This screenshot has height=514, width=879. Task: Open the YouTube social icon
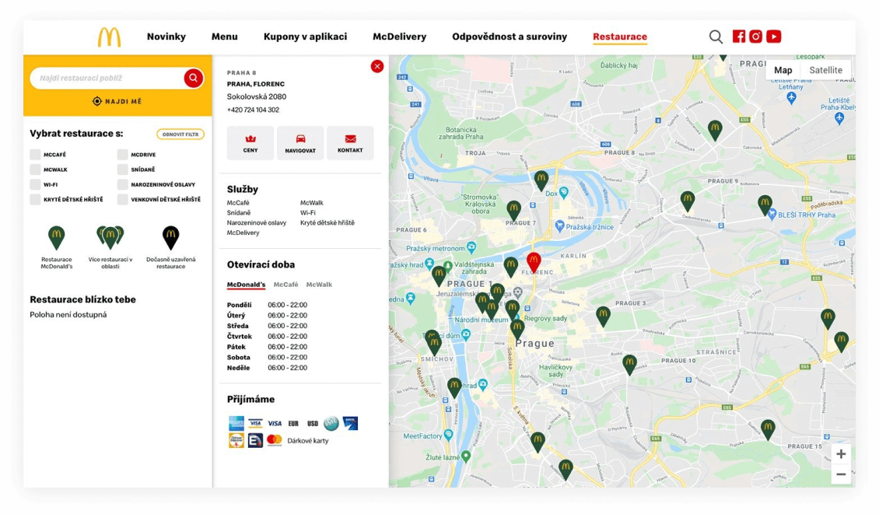[774, 37]
